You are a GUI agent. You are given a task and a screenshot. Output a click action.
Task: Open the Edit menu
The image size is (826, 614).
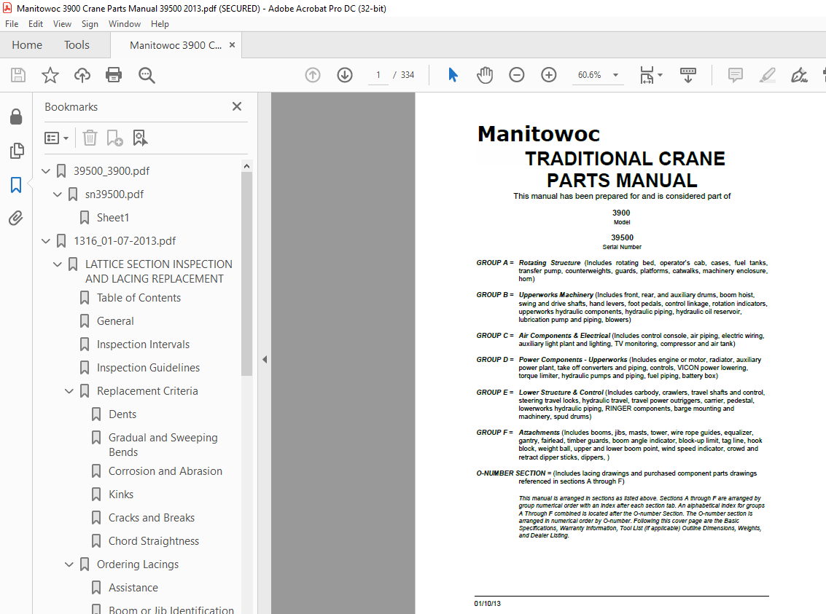click(36, 24)
